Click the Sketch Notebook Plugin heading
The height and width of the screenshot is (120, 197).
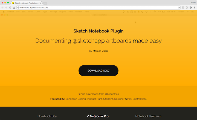coord(99,31)
